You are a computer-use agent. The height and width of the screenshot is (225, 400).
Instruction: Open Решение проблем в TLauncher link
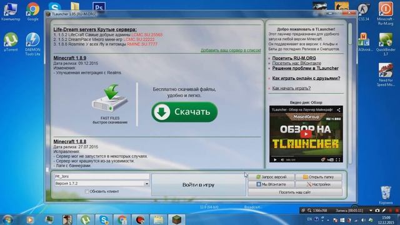click(305, 68)
